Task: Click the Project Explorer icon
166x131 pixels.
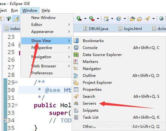Action: (76, 83)
